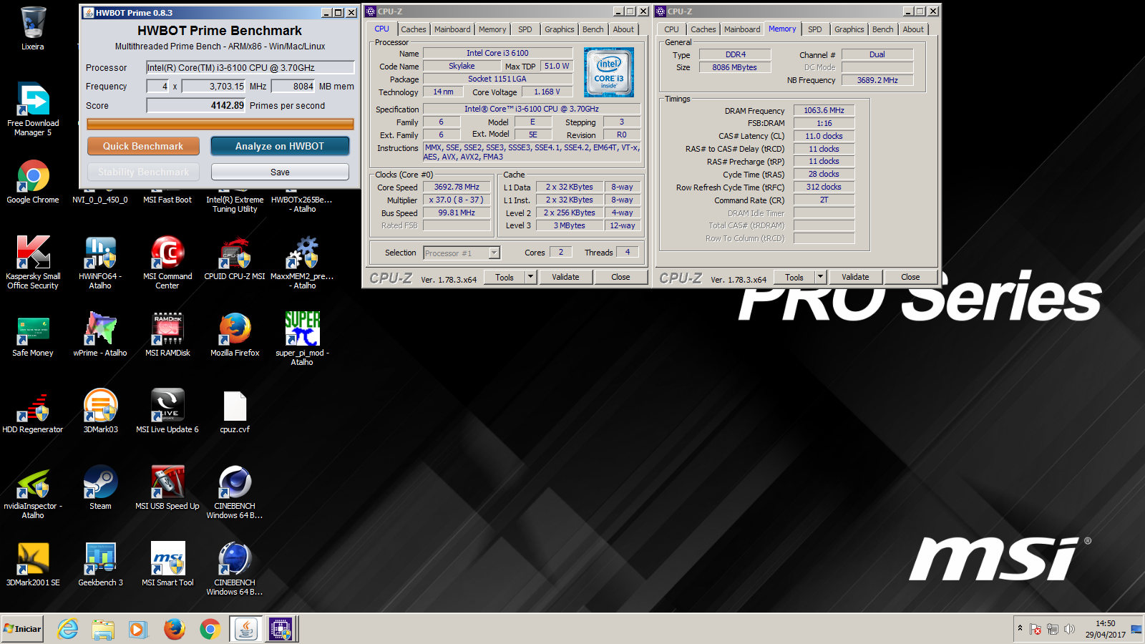
Task: Open Tools dropdown arrow in left CPU-Z
Action: [x=530, y=277]
